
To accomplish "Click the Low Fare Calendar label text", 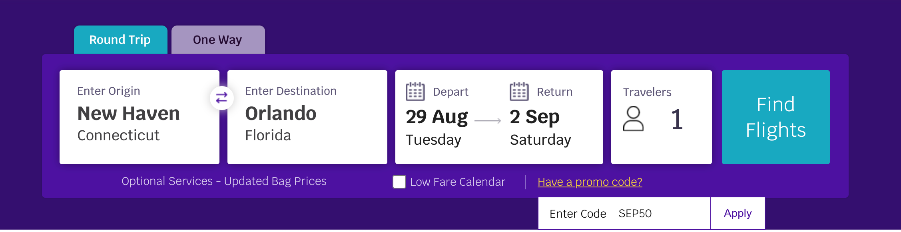I will pos(458,182).
